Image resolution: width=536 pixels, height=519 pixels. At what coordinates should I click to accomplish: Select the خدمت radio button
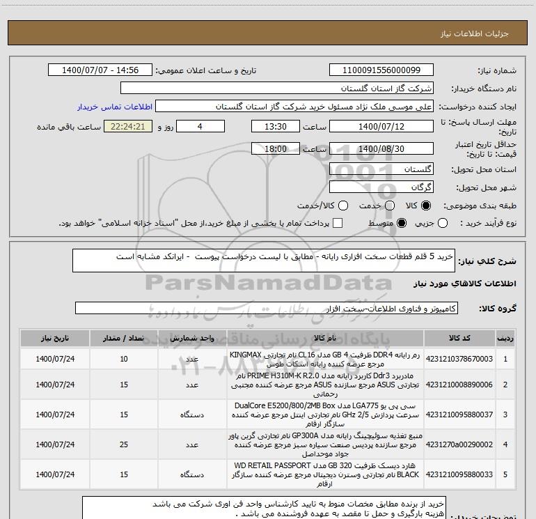(390, 206)
